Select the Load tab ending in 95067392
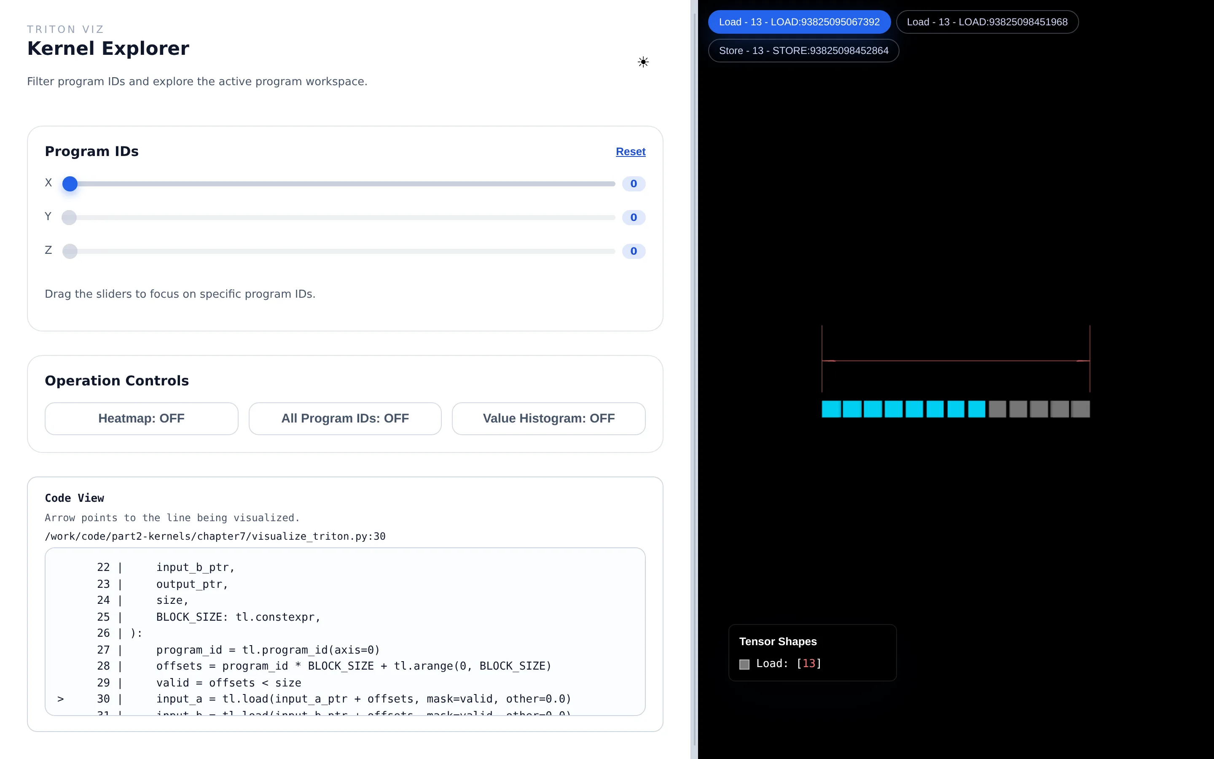Screen dimensions: 1214x759 pyautogui.click(x=799, y=22)
